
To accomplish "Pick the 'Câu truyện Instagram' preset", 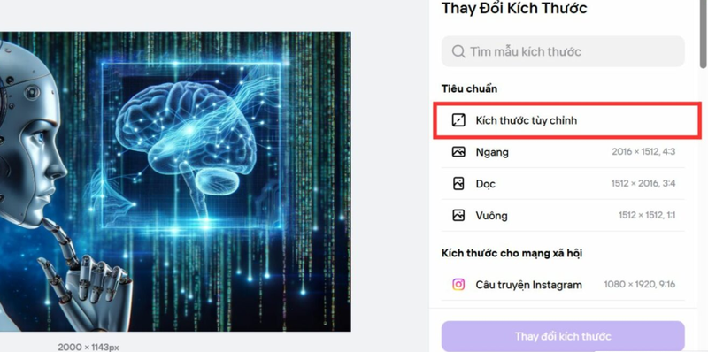I will (563, 285).
